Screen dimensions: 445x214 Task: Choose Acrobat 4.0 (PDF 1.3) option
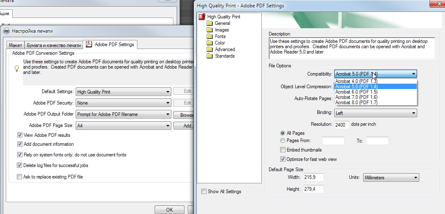375,81
